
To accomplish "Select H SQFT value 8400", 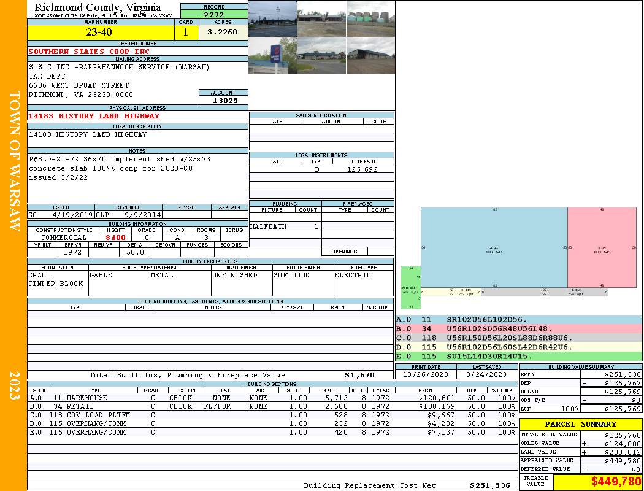I will [115, 238].
